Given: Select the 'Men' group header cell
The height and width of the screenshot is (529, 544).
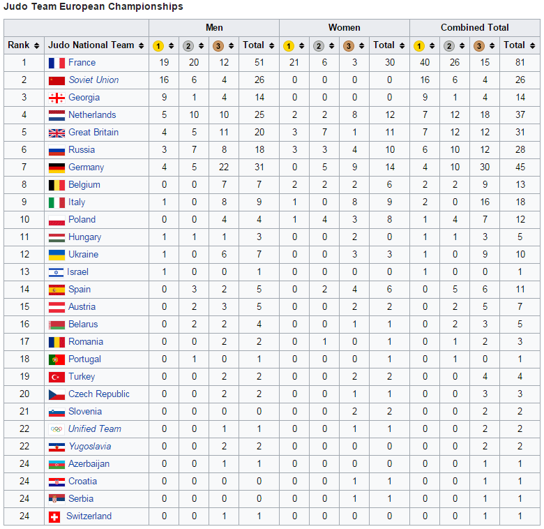Looking at the screenshot, I should coord(214,28).
